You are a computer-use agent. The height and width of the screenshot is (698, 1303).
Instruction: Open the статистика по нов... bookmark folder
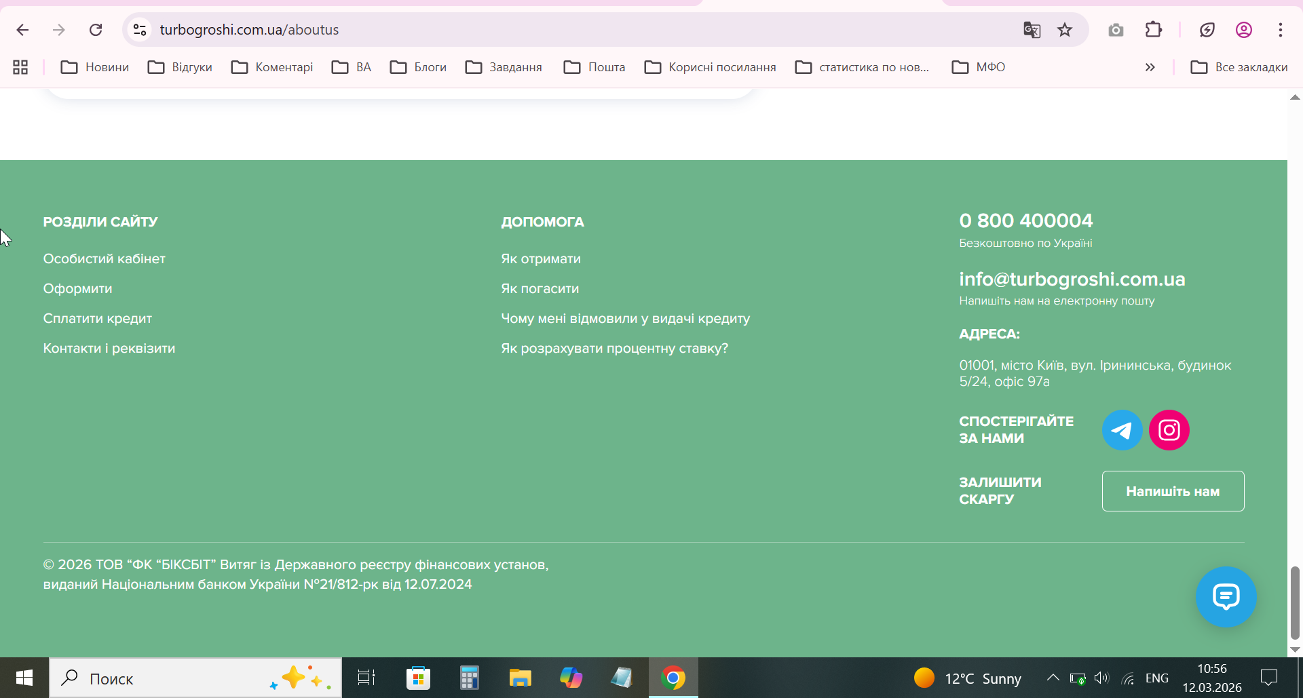(862, 67)
